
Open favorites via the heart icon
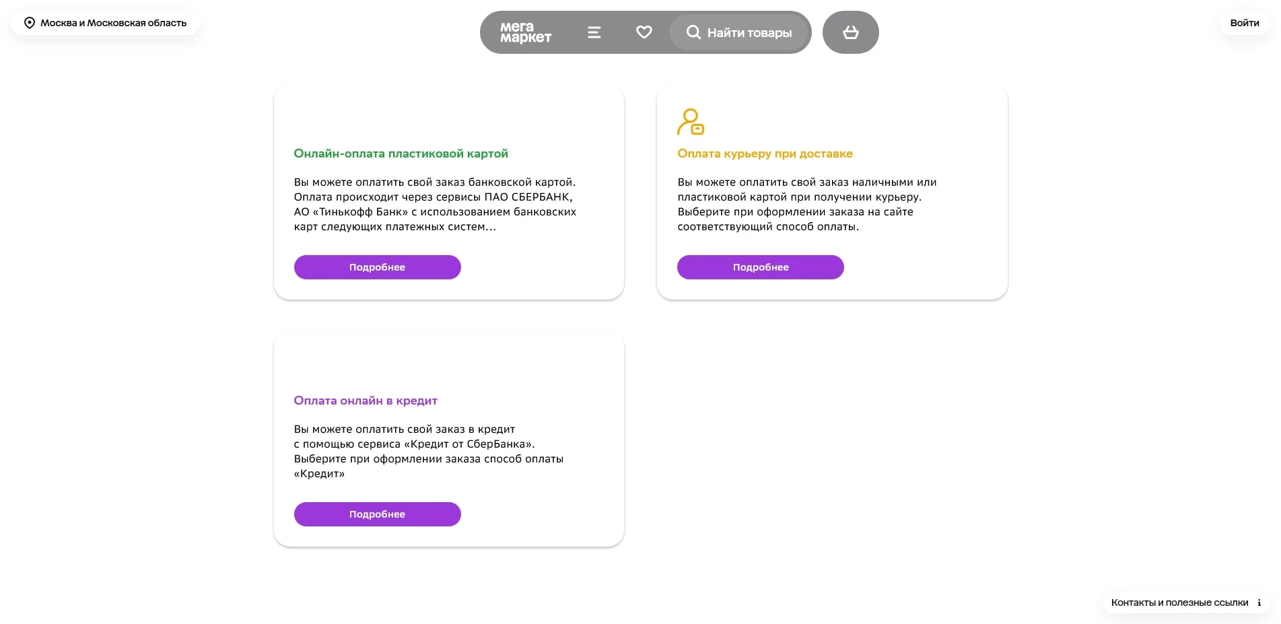644,32
